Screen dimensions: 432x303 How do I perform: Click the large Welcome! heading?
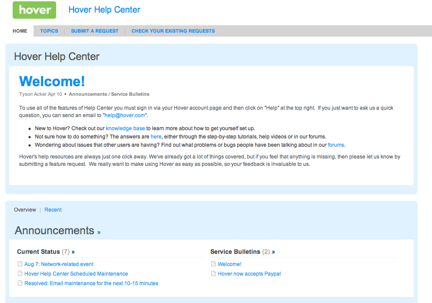point(52,81)
